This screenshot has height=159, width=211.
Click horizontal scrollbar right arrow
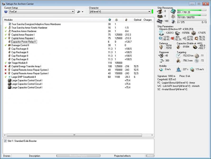152,135
